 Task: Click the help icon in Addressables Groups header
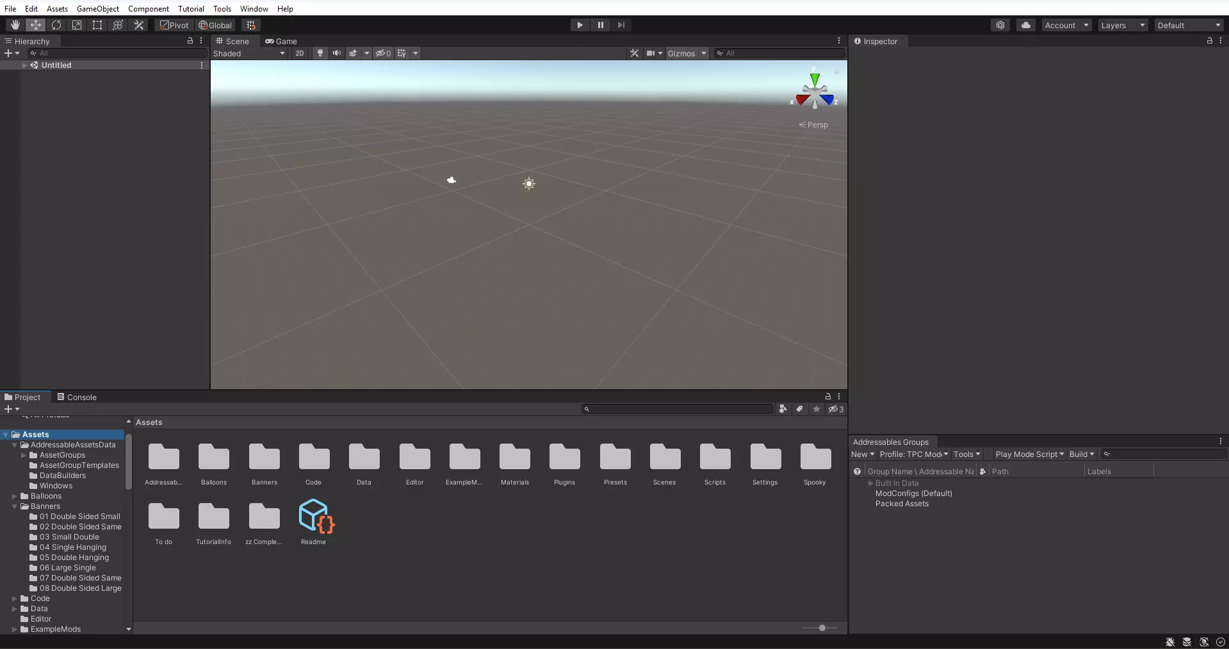(857, 471)
